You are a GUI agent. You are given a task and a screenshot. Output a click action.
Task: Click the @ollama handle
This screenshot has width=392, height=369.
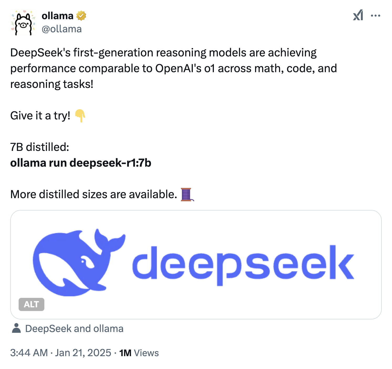[62, 29]
